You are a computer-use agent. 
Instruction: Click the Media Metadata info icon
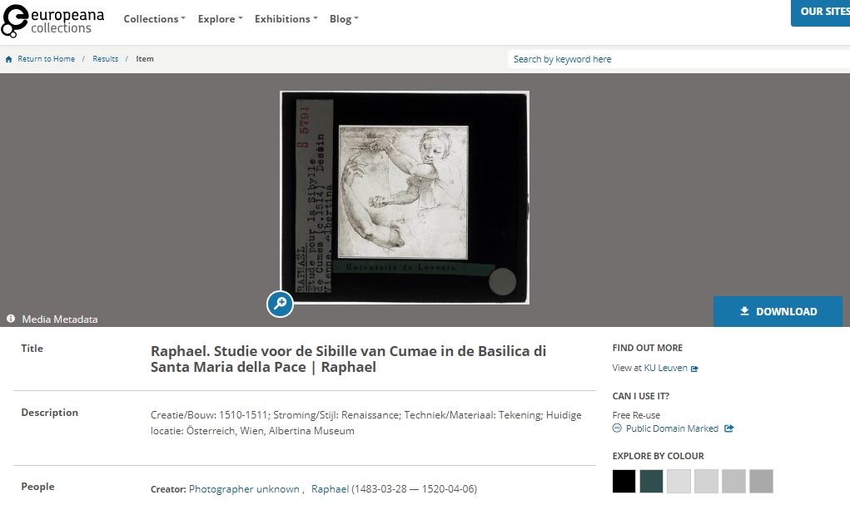click(x=11, y=319)
